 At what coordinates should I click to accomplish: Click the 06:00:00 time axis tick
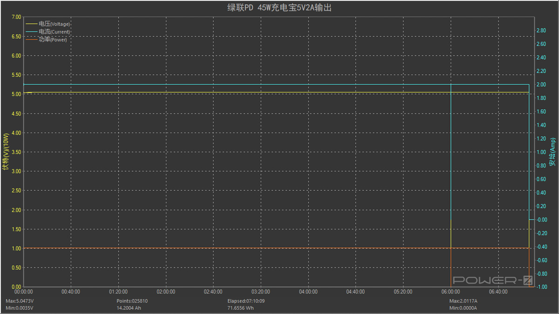450,292
